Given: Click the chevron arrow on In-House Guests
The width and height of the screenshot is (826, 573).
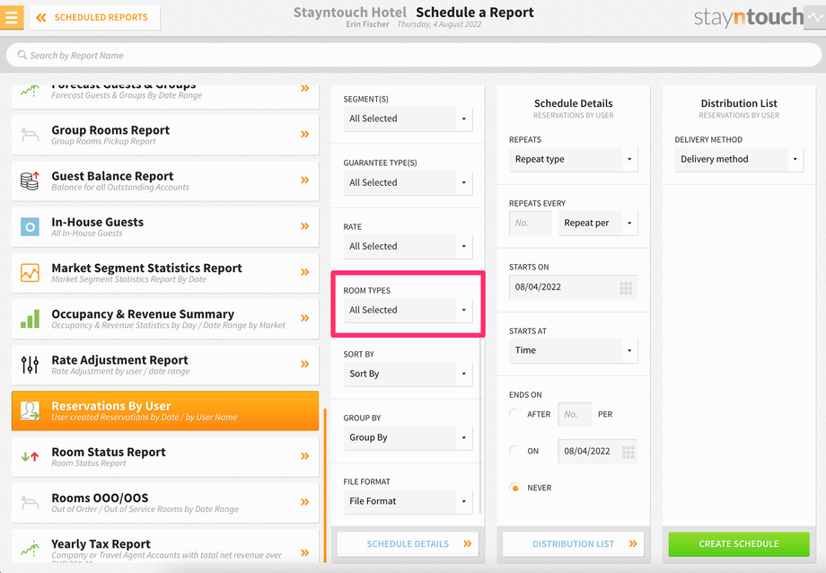Looking at the screenshot, I should (305, 226).
